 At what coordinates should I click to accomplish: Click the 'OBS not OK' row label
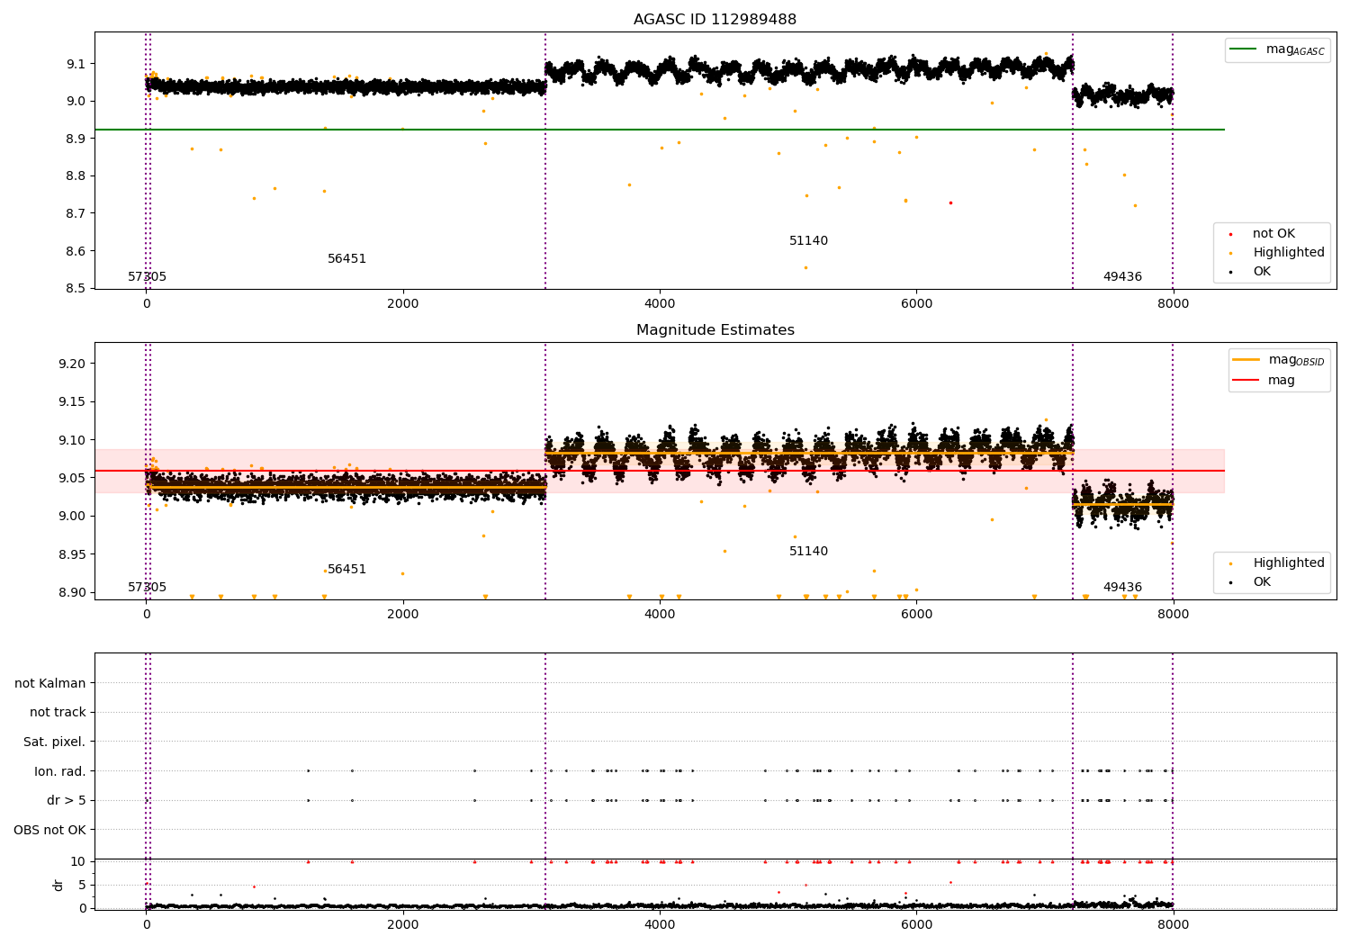(x=50, y=830)
